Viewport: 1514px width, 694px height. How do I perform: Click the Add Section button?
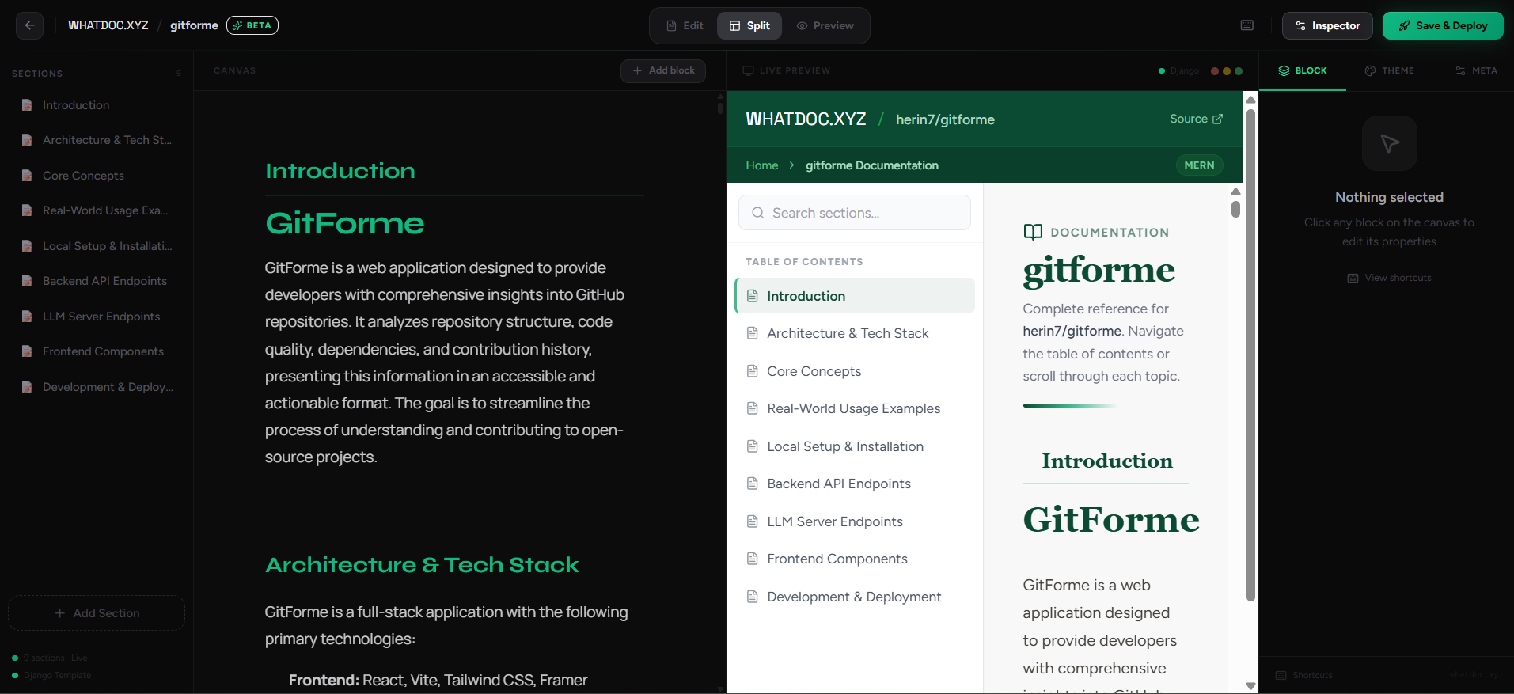pyautogui.click(x=97, y=613)
